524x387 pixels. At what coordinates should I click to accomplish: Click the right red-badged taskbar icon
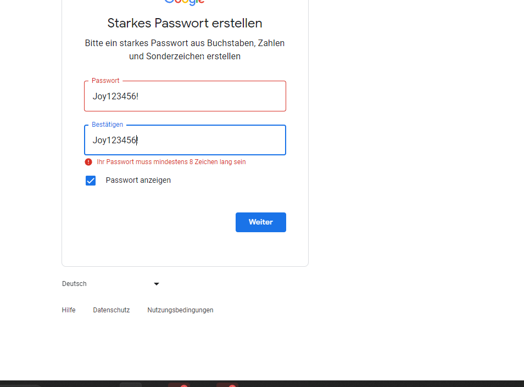click(x=226, y=385)
